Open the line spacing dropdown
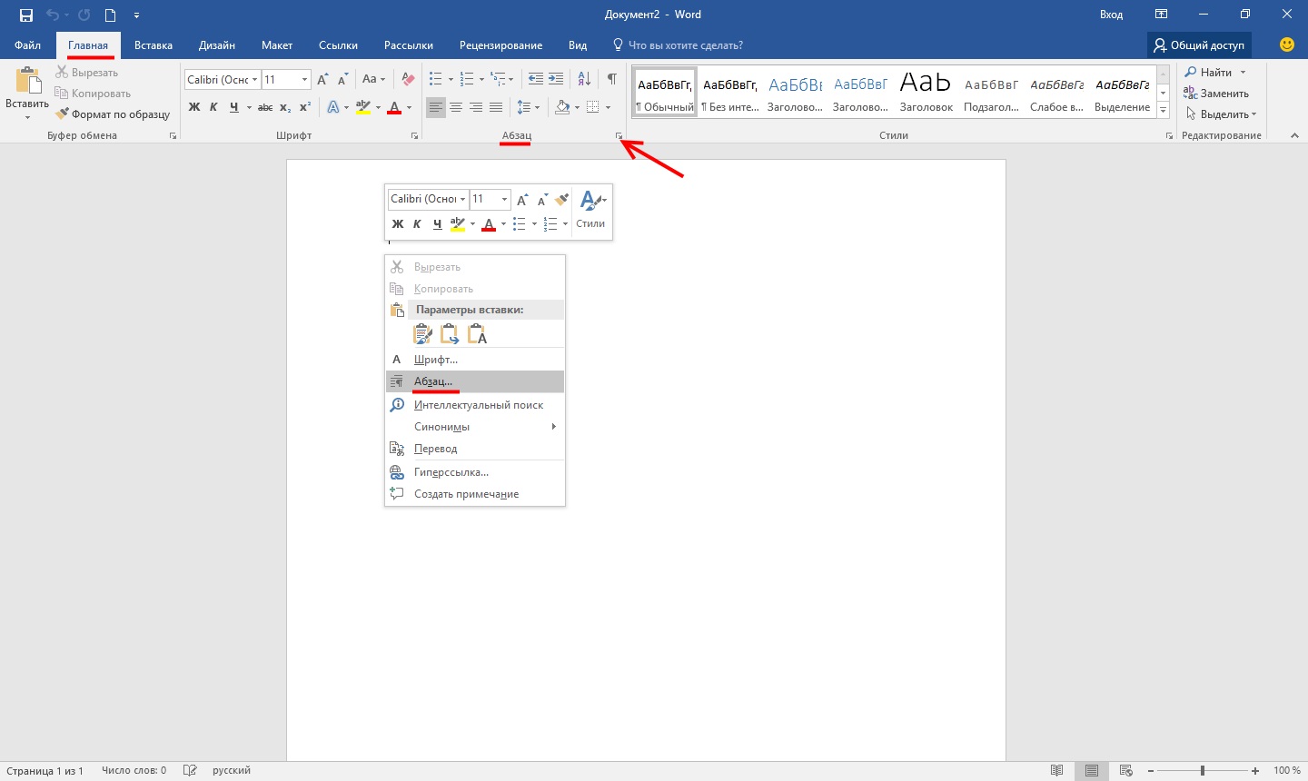The width and height of the screenshot is (1308, 781). pyautogui.click(x=537, y=107)
